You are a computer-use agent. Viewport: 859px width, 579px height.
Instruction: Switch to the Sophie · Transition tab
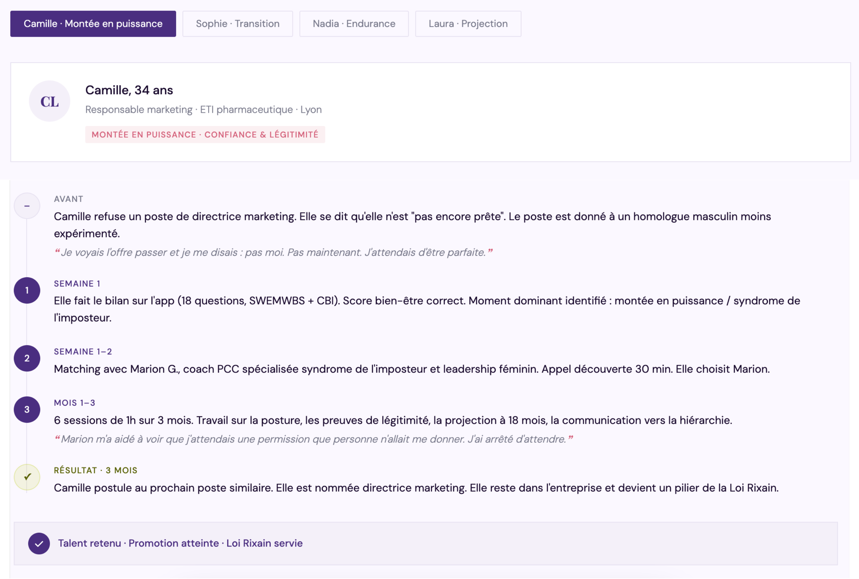[x=237, y=24]
